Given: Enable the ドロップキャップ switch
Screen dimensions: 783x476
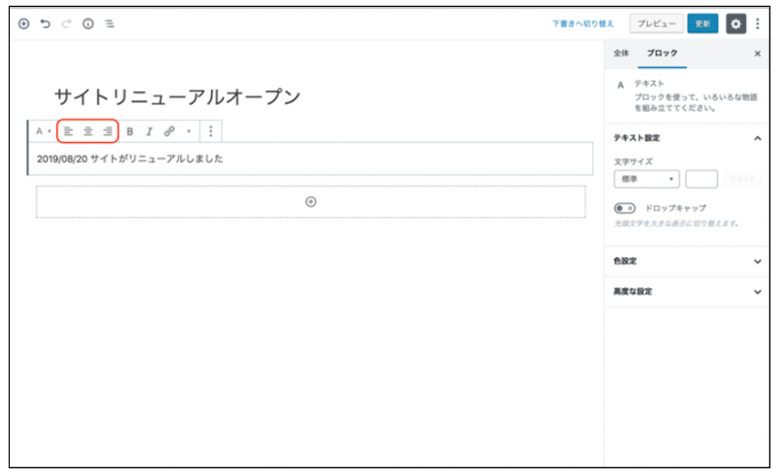Looking at the screenshot, I should point(624,207).
